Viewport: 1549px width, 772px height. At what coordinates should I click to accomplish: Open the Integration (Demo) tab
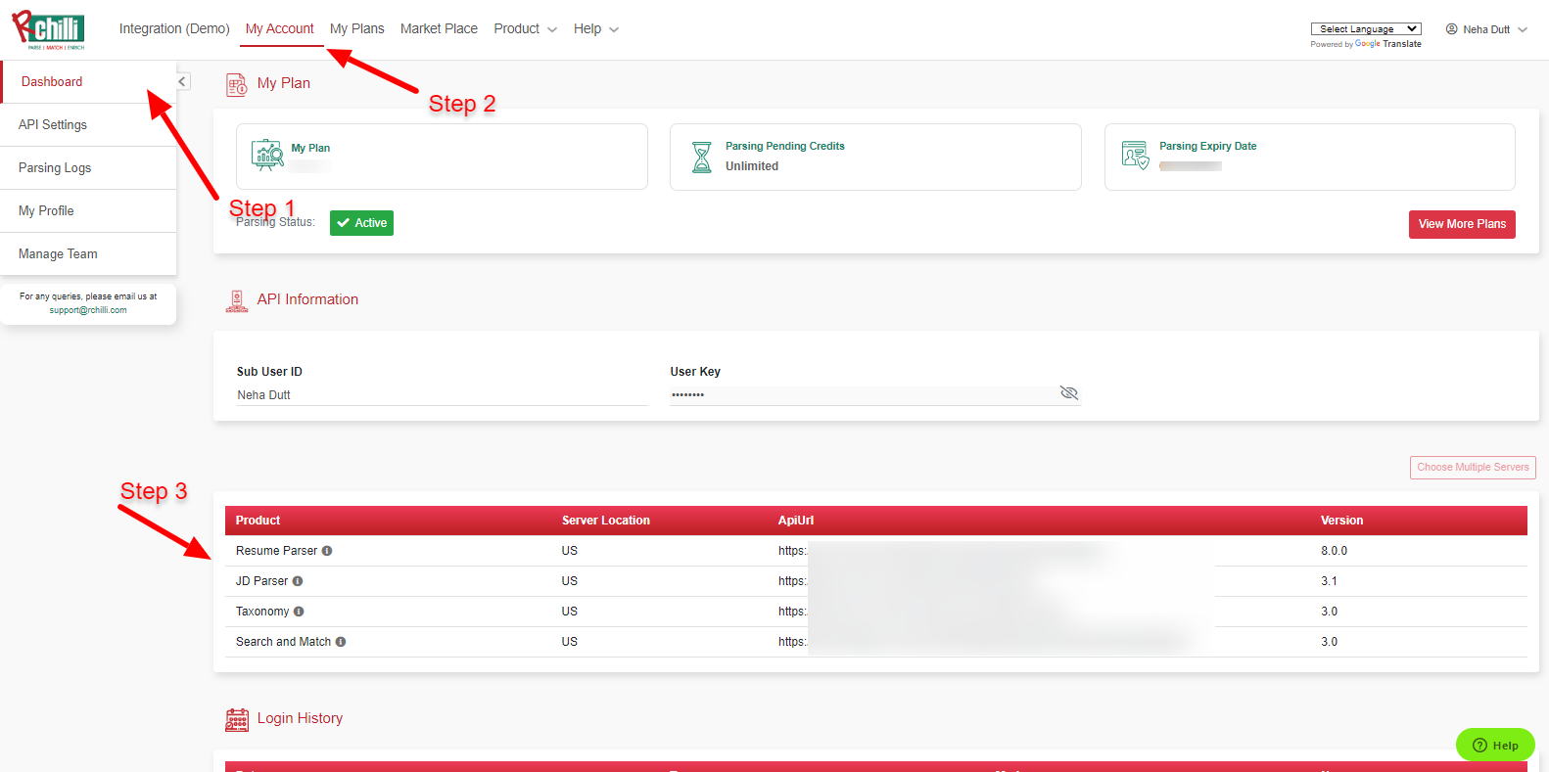pyautogui.click(x=174, y=29)
